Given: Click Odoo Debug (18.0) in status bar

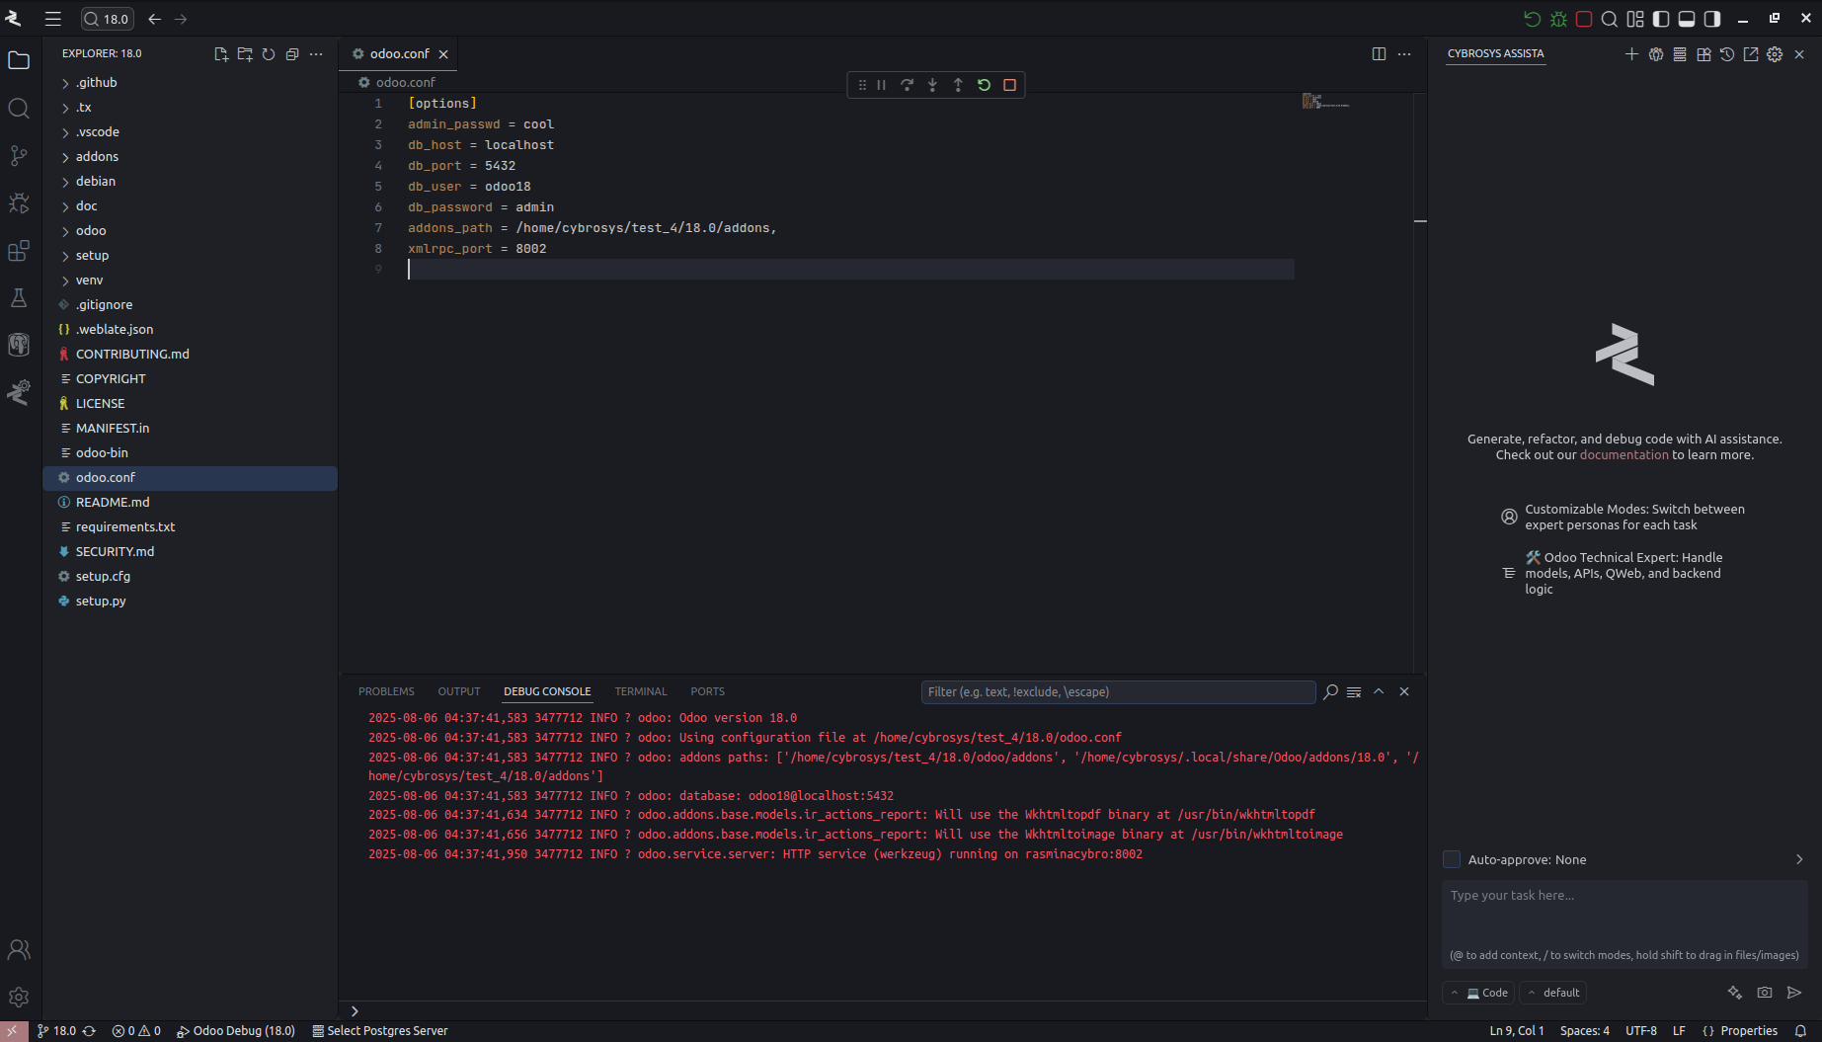Looking at the screenshot, I should point(236,1031).
